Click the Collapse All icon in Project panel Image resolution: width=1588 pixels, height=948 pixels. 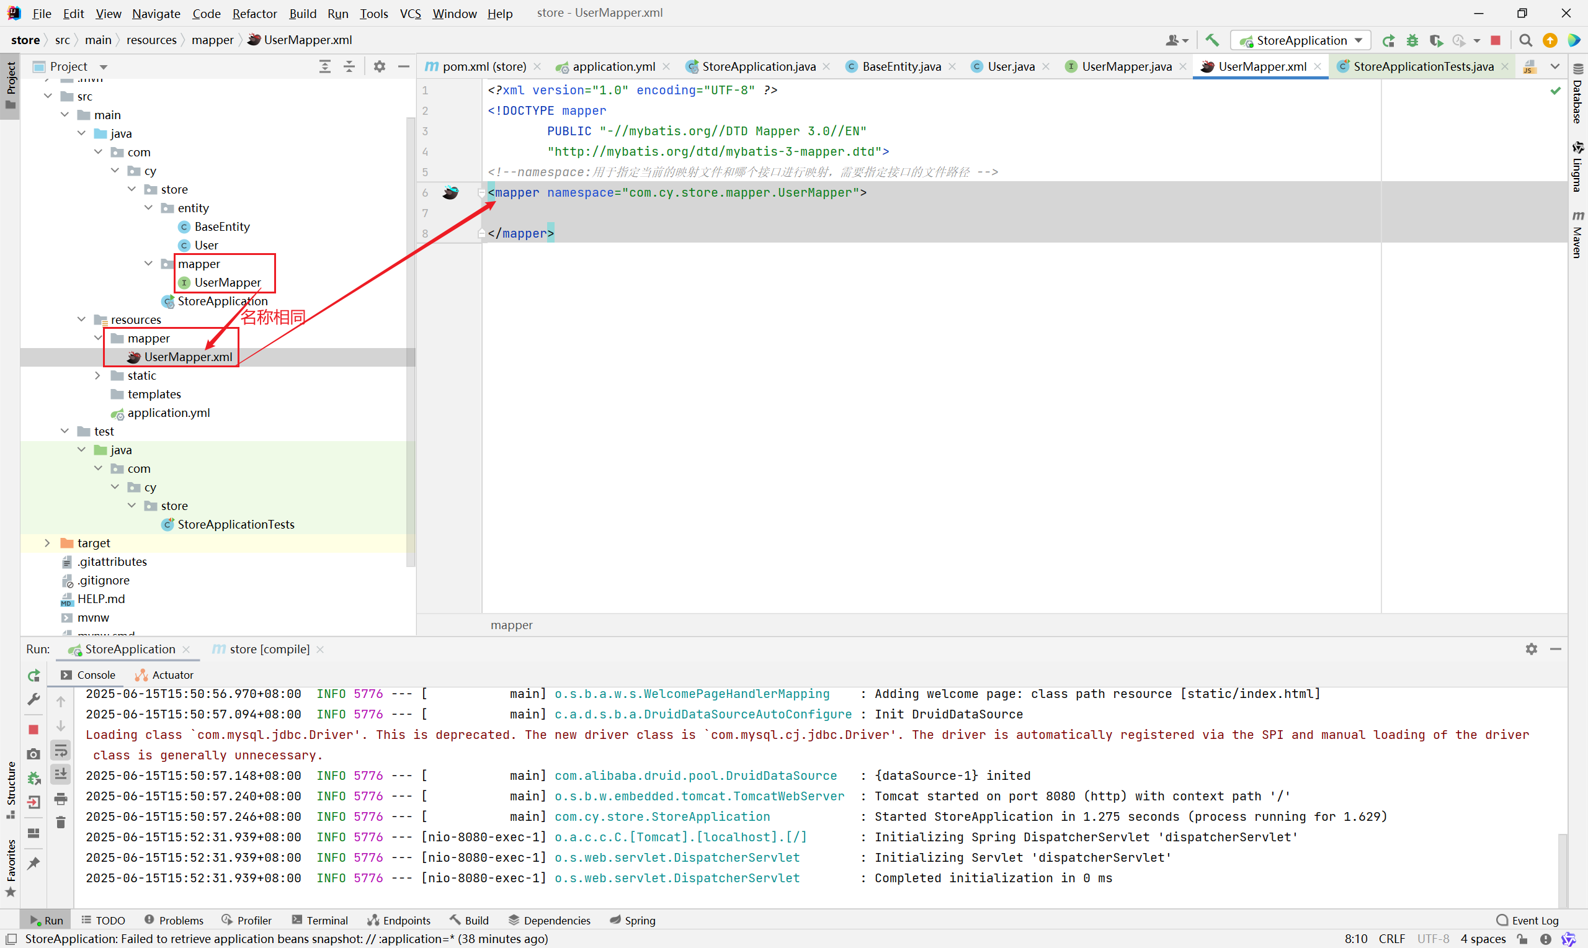(x=349, y=66)
